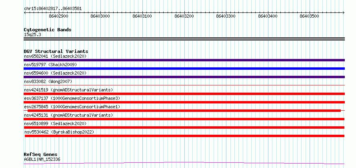This screenshot has width=356, height=168.
Task: Click the chr15:86402817..86403581 region label
Action: tap(53, 9)
